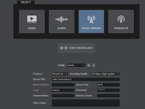This screenshot has width=145, height=109.
Task: Click the Session Name input field
Action: 63,96
